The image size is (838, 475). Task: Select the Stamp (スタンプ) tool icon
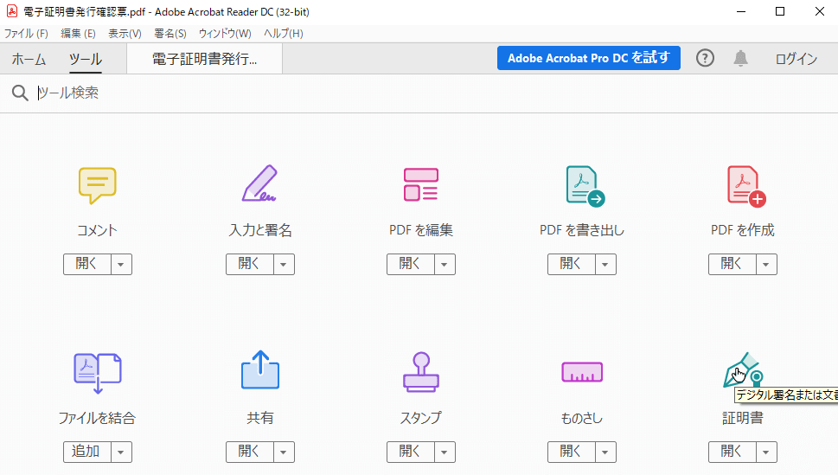[x=420, y=372]
